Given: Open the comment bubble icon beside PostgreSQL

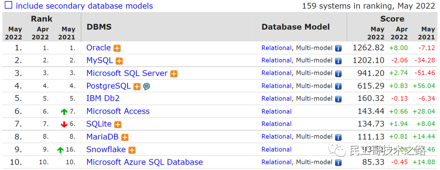Looking at the screenshot, I should pos(146,86).
